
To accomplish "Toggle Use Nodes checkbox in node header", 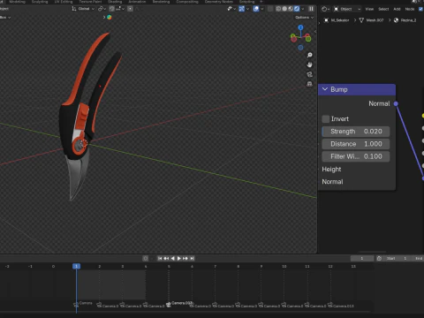I will pos(421,9).
